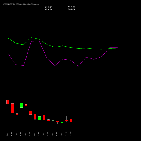
Task: Click the '20 Jul' date label
Action: point(21,135)
